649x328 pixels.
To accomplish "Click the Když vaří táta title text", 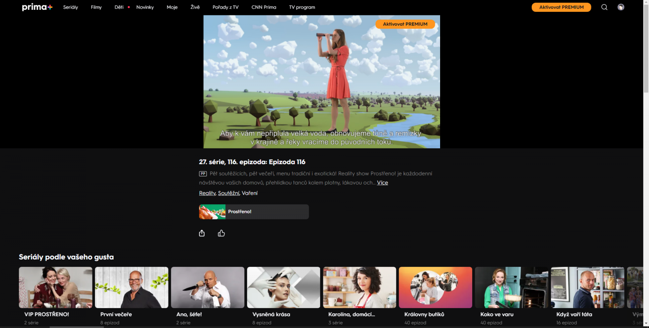I will pos(574,314).
